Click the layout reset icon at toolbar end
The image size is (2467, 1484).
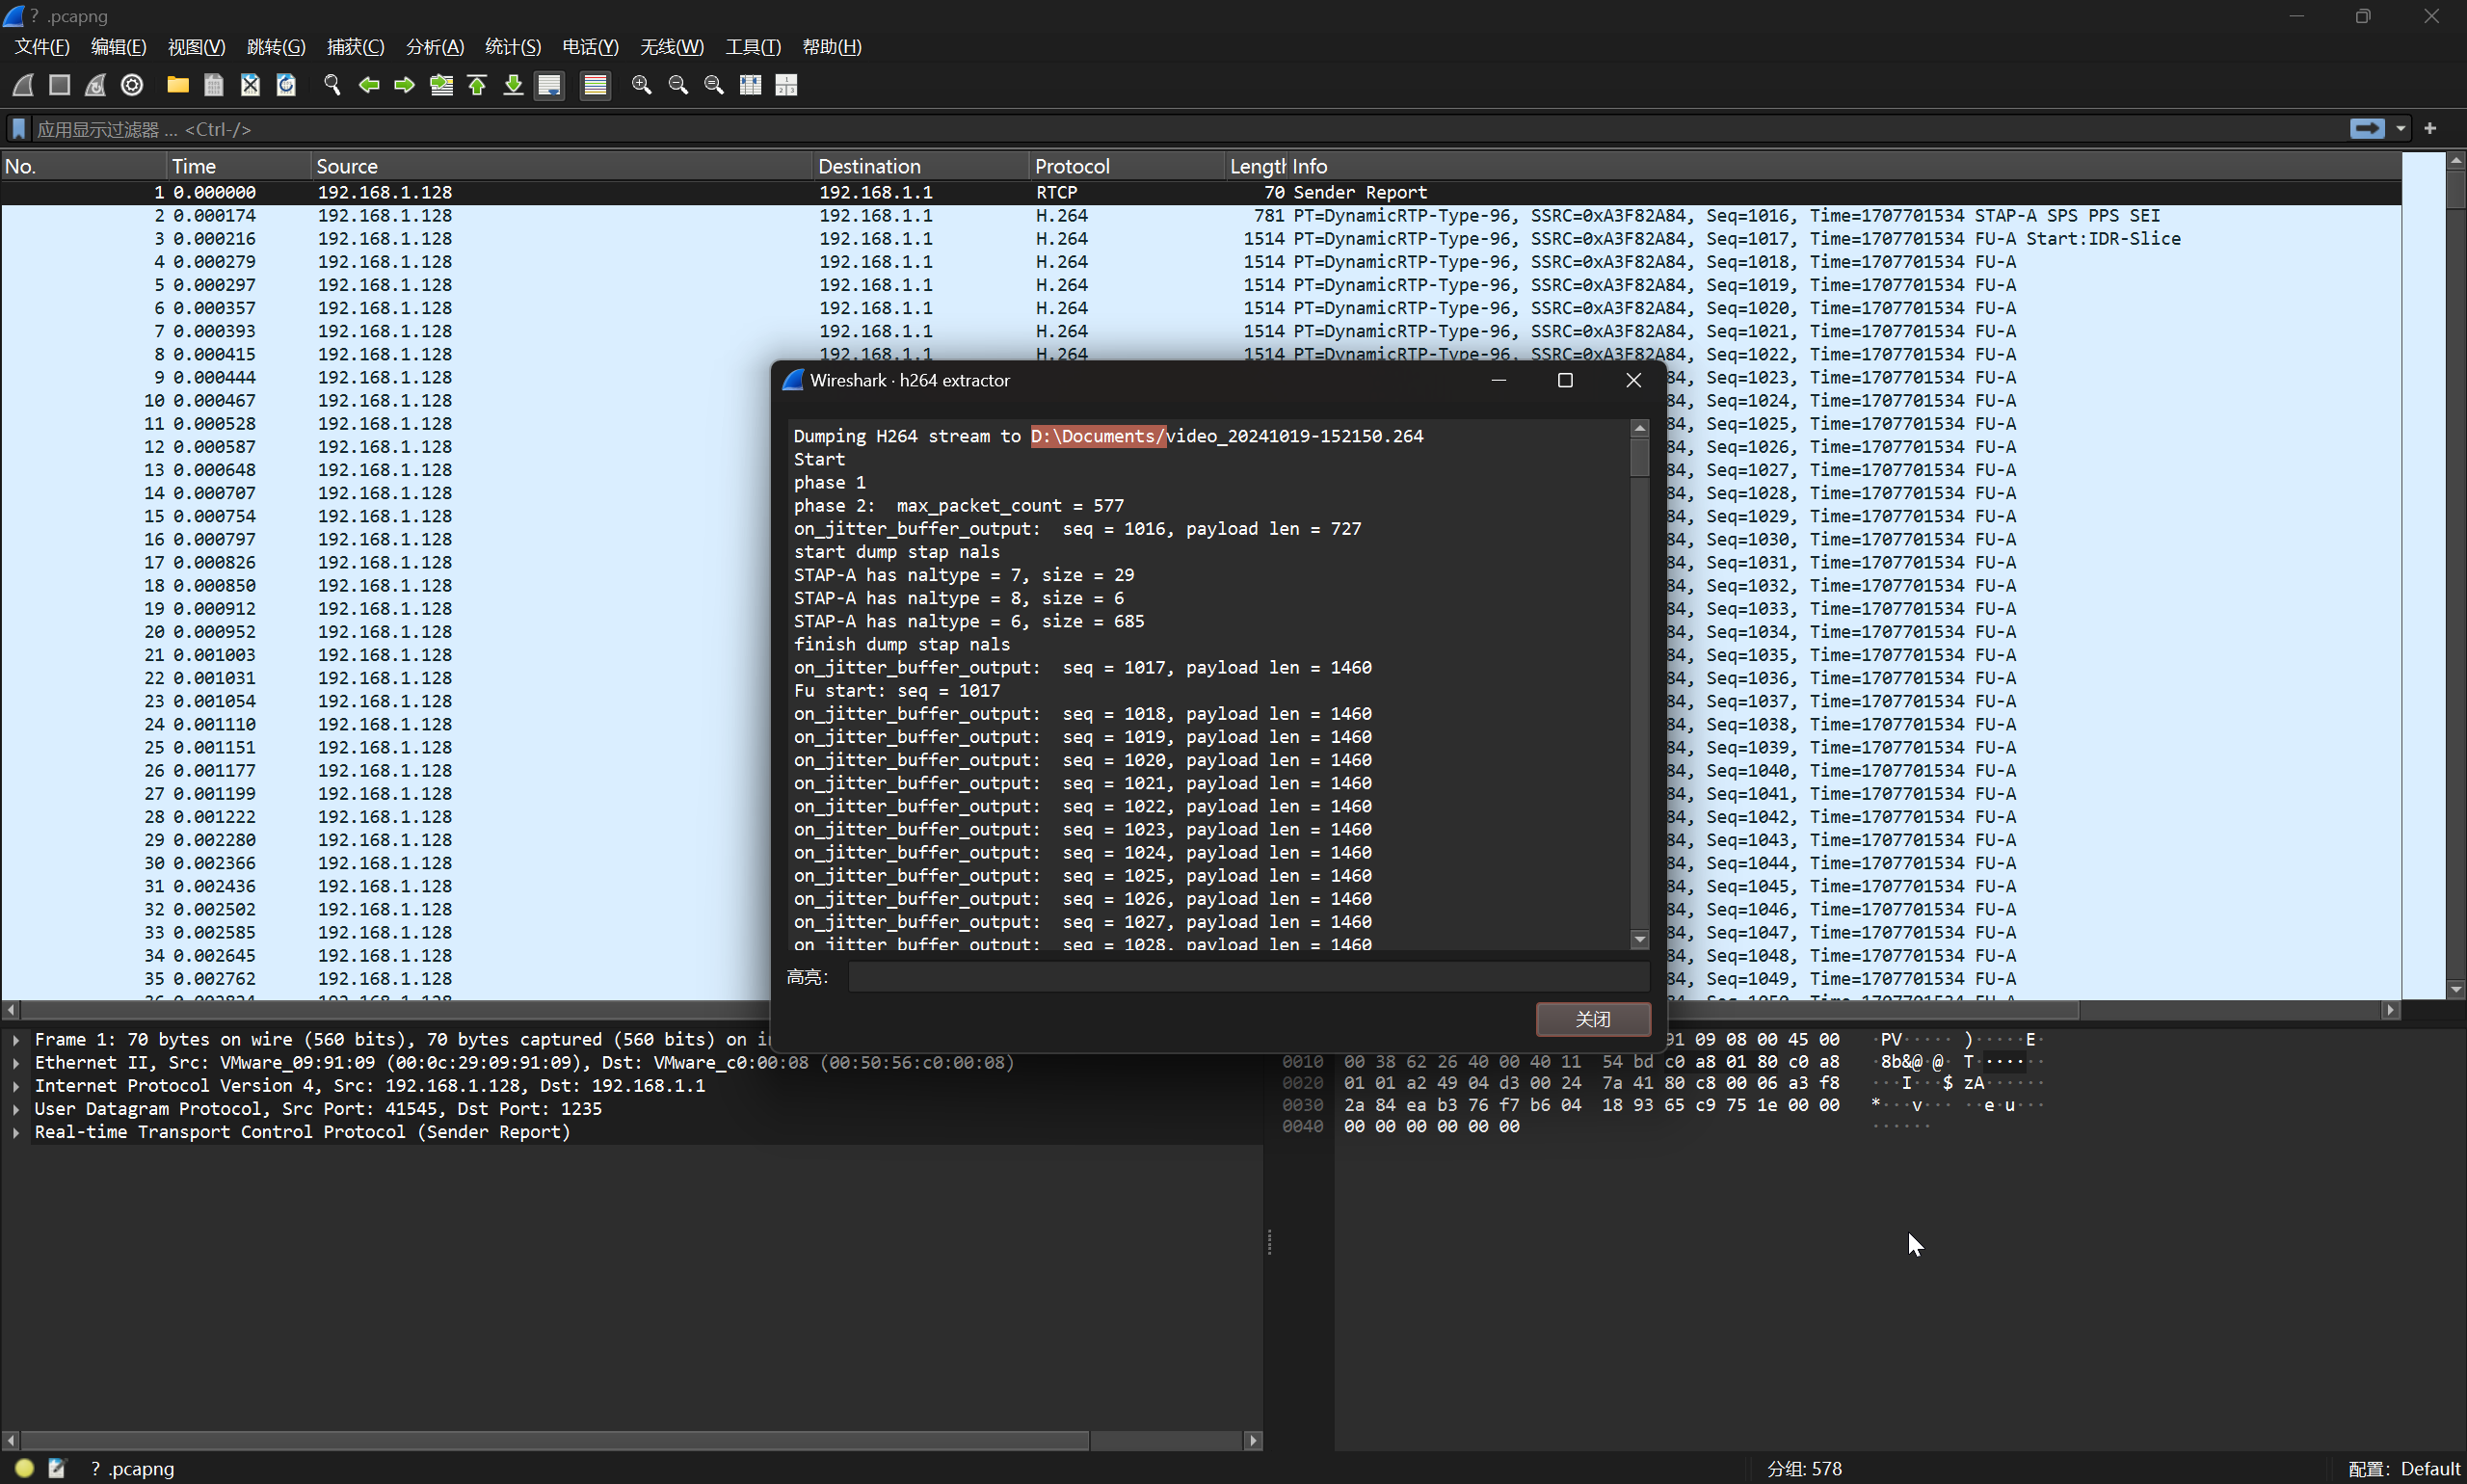[x=787, y=85]
